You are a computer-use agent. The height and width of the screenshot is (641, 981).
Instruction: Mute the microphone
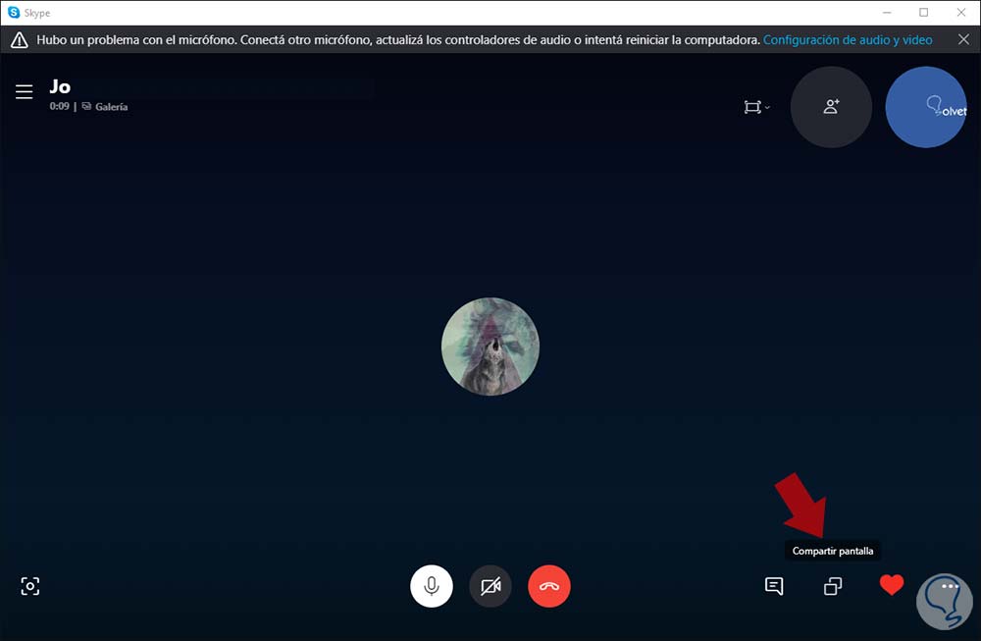tap(432, 585)
